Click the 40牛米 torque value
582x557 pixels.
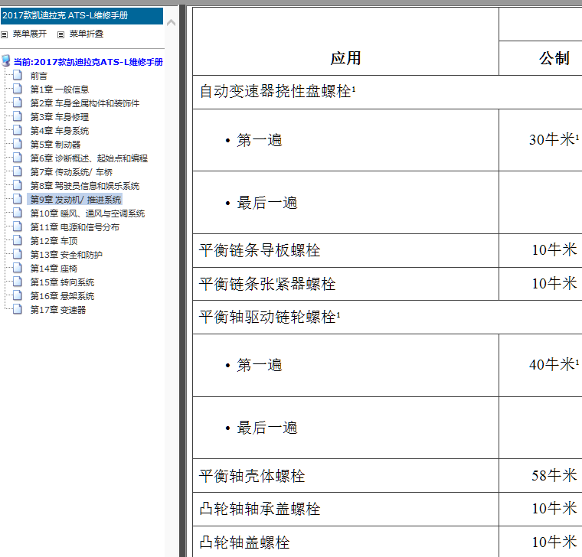coord(554,365)
